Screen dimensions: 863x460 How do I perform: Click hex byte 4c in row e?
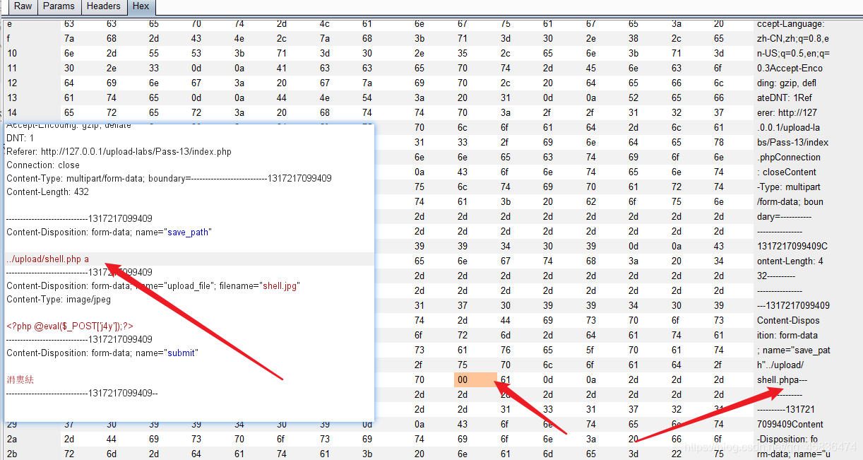[324, 24]
